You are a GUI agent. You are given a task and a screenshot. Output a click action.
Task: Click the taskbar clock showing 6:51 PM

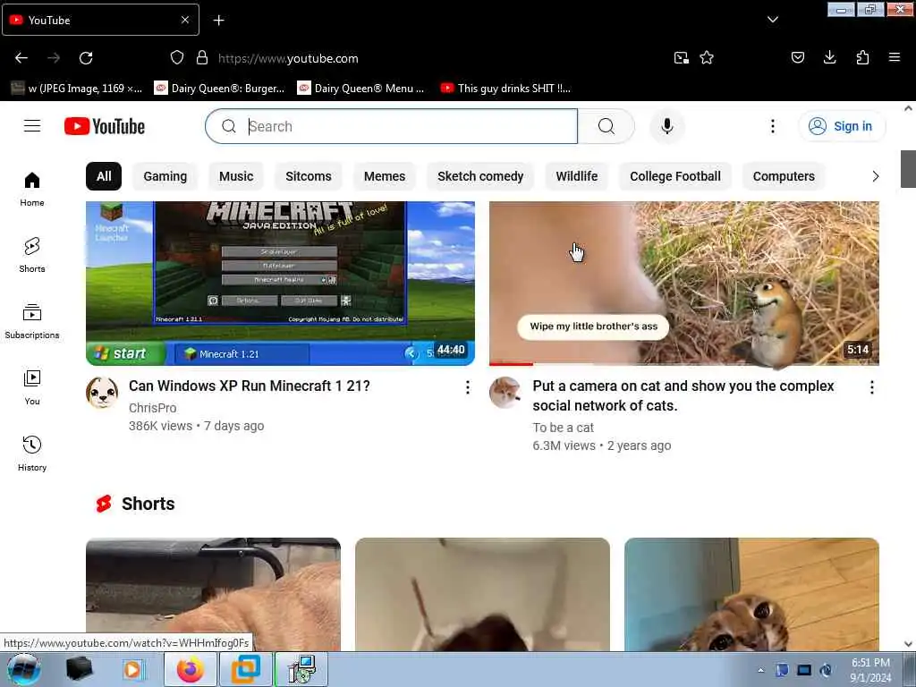click(x=869, y=670)
